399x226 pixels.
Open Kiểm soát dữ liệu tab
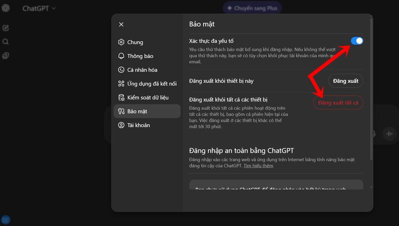(147, 97)
